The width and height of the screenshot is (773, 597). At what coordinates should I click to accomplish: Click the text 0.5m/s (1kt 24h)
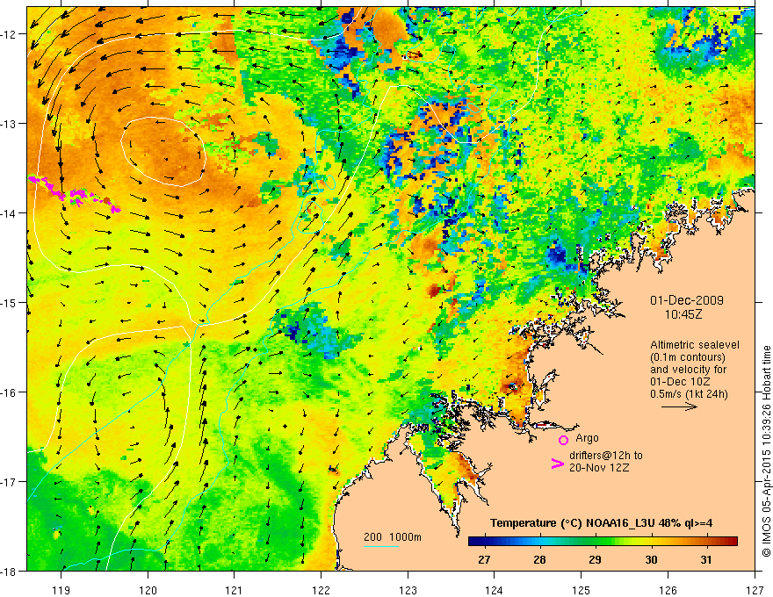click(x=689, y=393)
